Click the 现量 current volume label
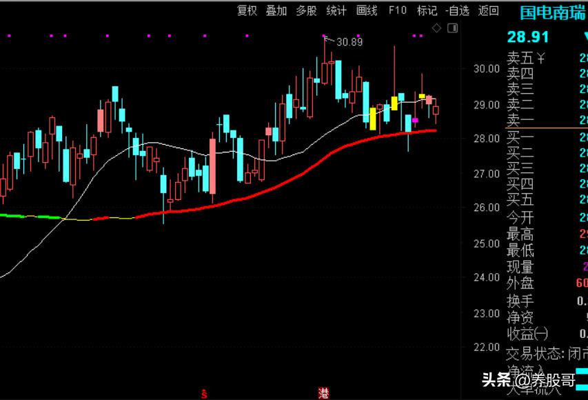The image size is (588, 400). (520, 267)
